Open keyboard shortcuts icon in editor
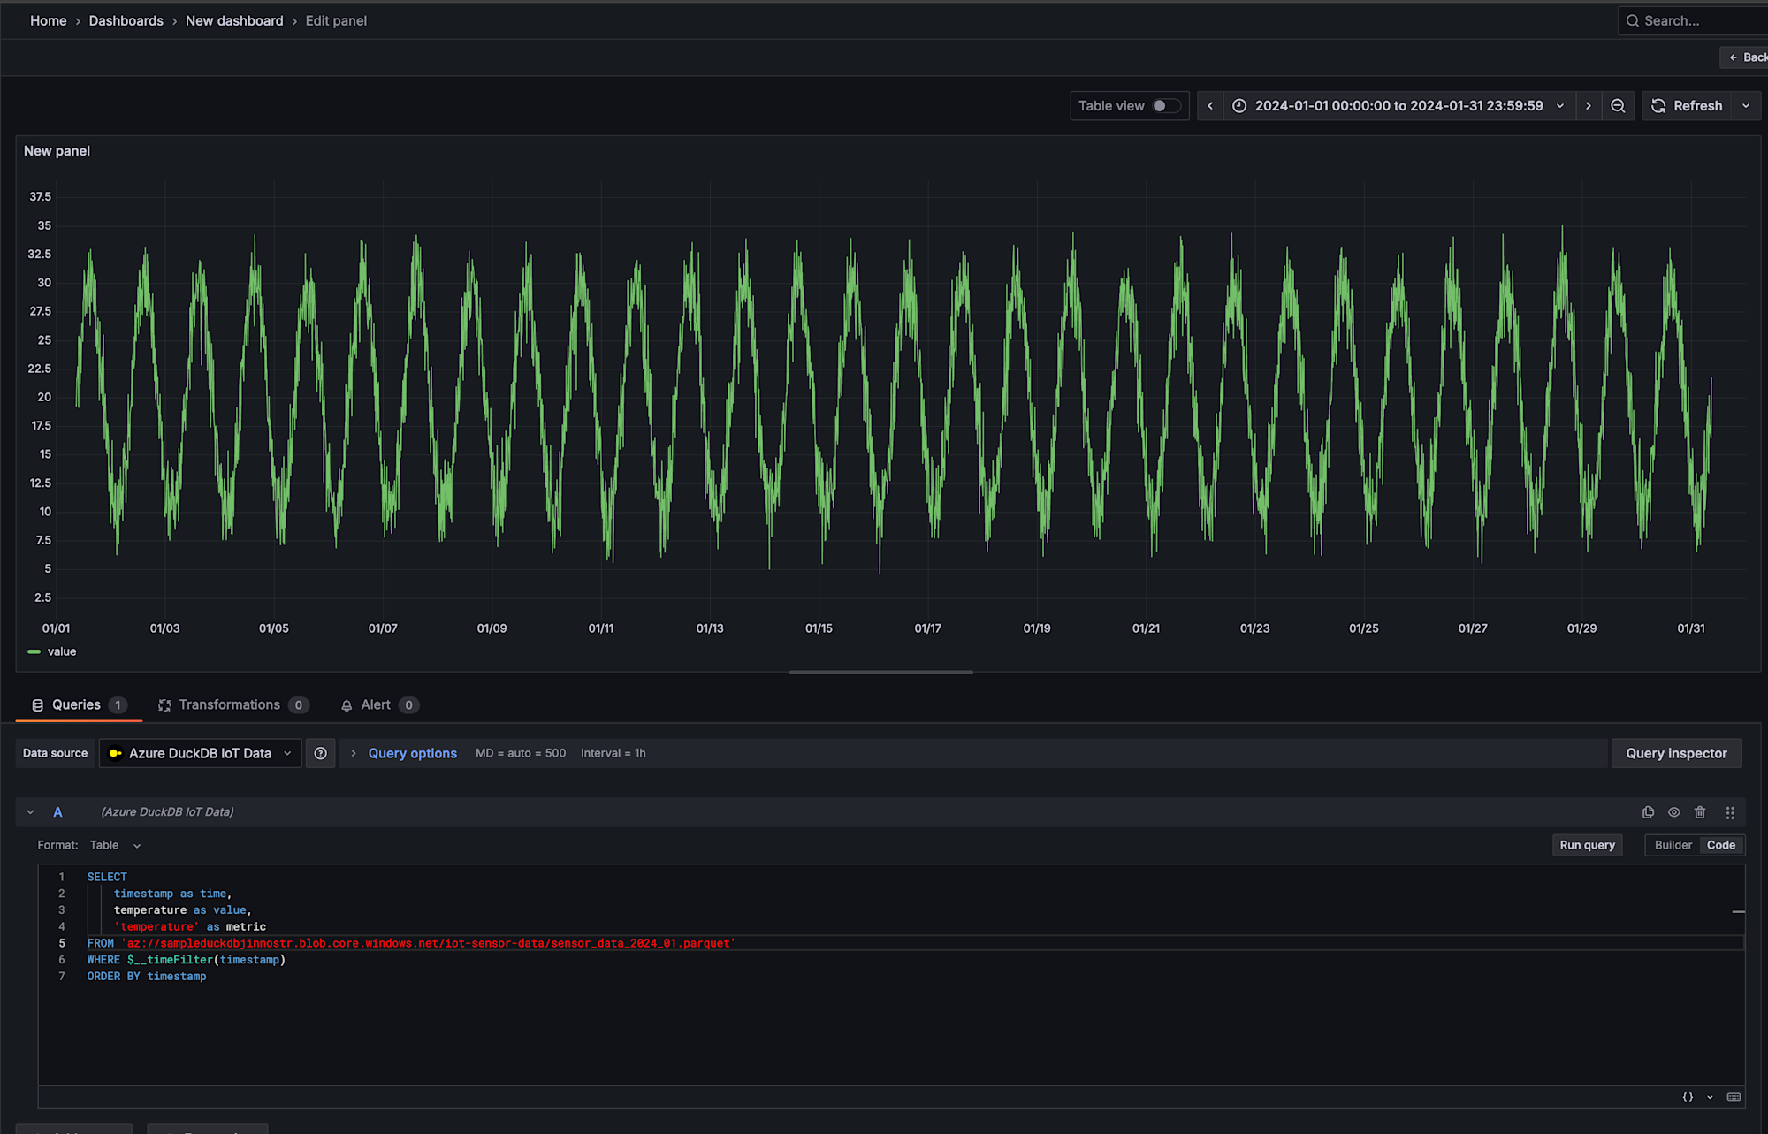Image resolution: width=1768 pixels, height=1134 pixels. (x=1734, y=1097)
